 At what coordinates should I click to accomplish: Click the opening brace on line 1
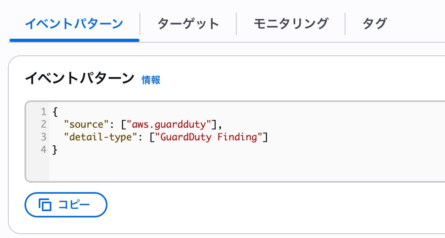click(55, 111)
